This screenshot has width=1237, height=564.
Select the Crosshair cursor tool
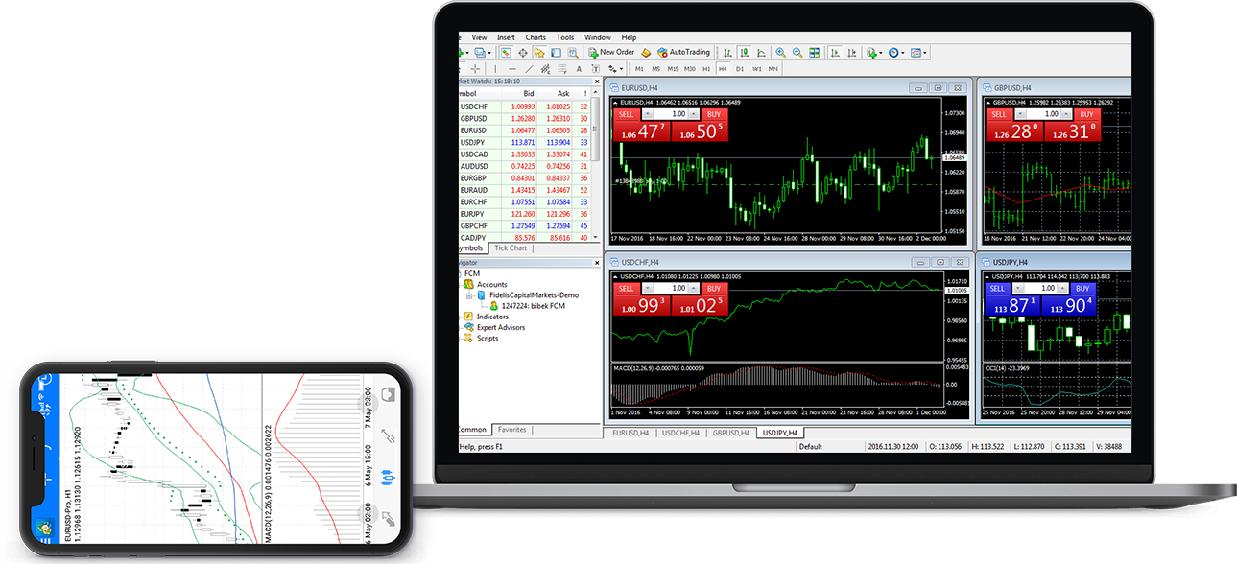[475, 69]
